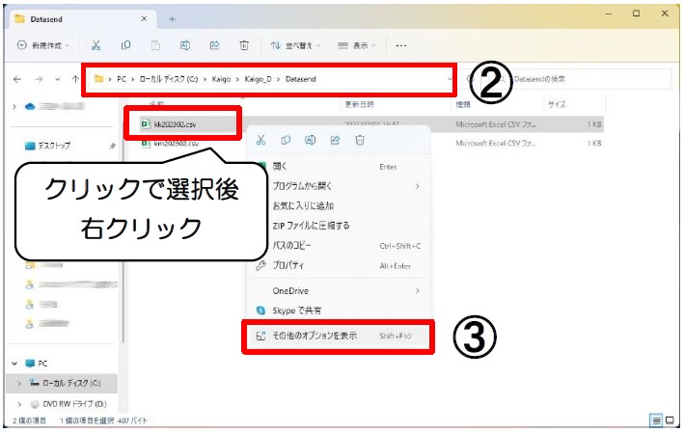684x432 pixels.
Task: Choose お気に入りに追加 in the context menu
Action: click(x=339, y=205)
